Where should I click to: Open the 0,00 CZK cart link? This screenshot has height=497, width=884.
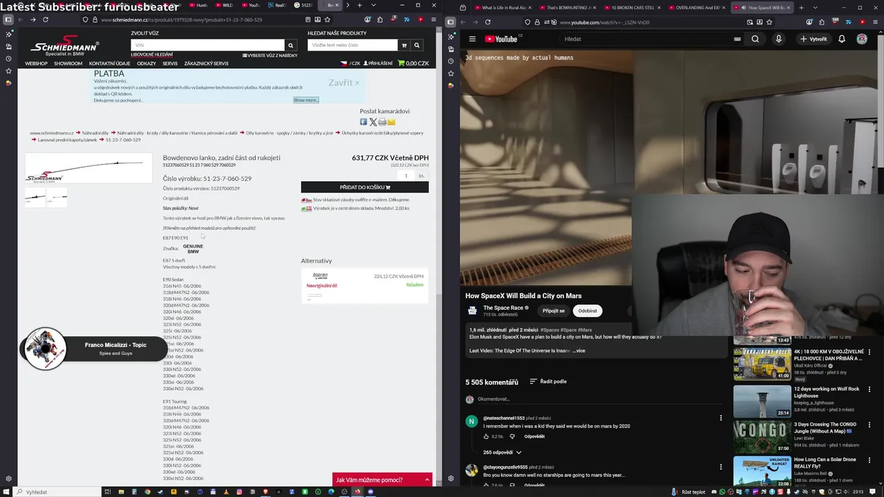(414, 64)
